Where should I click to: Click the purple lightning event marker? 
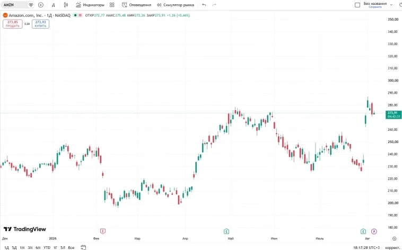click(x=374, y=231)
